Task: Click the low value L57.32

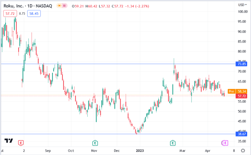Action: (x=104, y=6)
